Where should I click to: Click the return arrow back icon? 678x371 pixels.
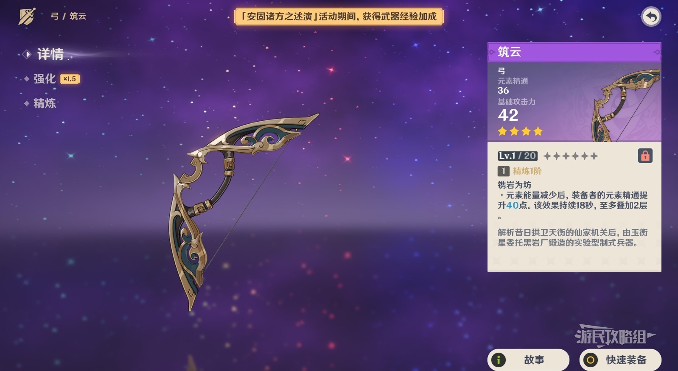[651, 17]
